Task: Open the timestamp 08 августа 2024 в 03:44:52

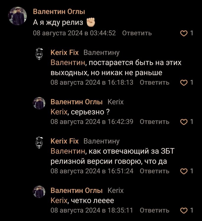Action: 74,33
